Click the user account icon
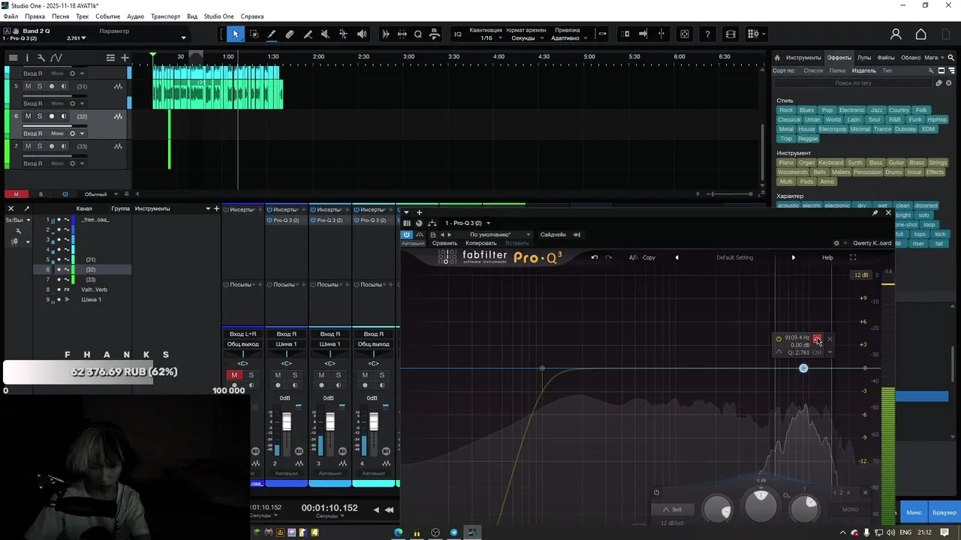 click(896, 34)
